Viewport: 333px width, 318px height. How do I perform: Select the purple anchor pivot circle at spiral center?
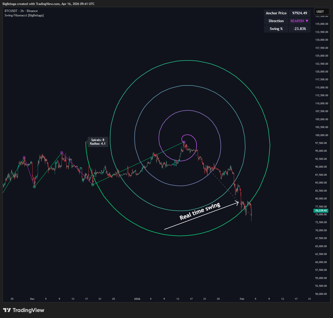point(184,142)
